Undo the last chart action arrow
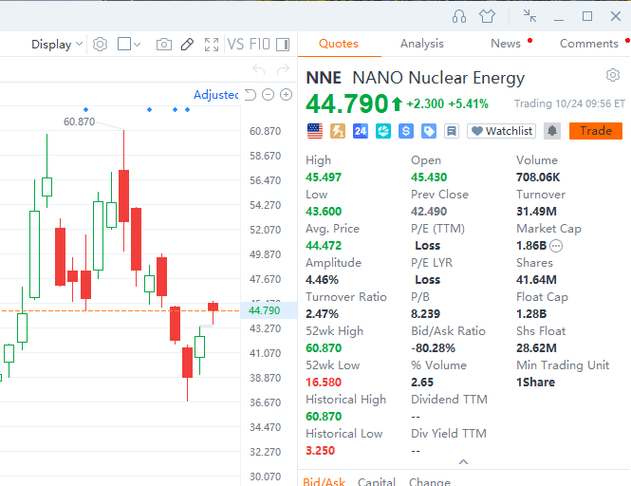 pos(258,69)
